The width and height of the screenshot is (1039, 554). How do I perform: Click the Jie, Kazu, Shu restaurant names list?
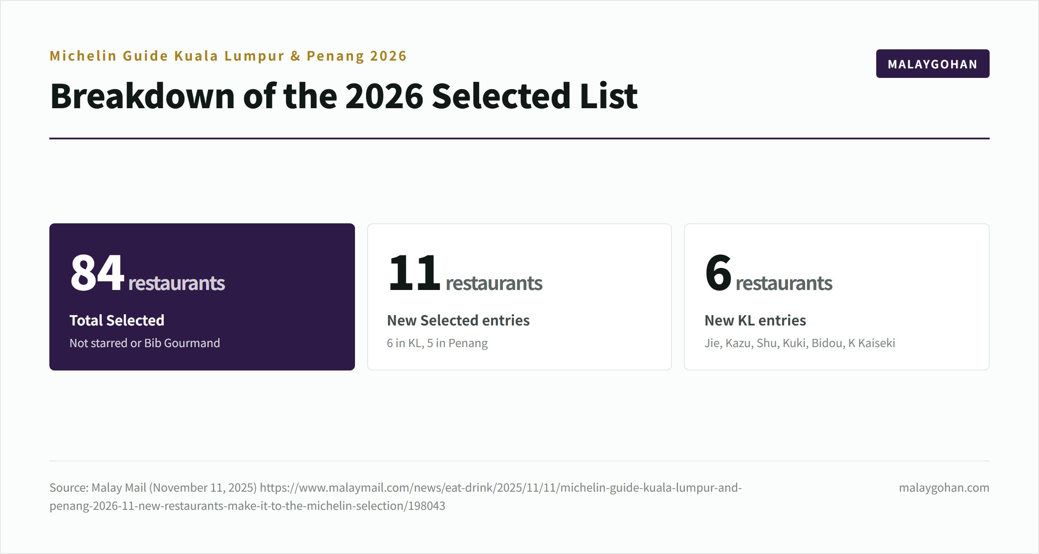[x=800, y=343]
